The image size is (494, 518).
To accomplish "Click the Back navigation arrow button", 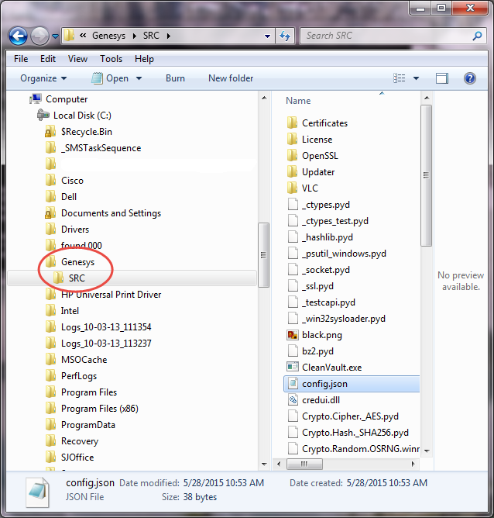I will point(19,36).
